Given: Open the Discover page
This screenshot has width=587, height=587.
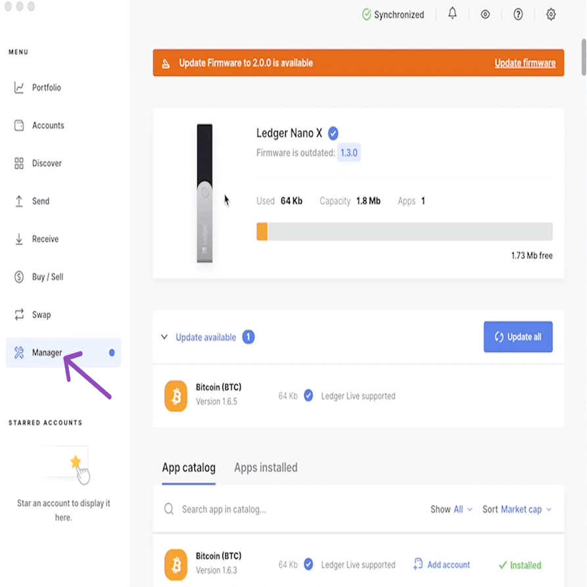Looking at the screenshot, I should pos(41,163).
